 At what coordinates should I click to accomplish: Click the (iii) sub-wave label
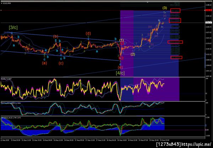pyautogui.click(x=150, y=27)
